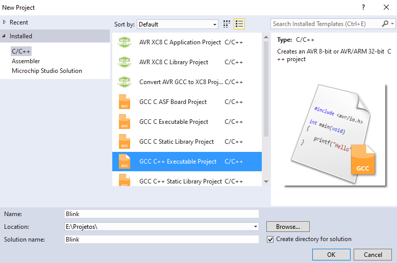The height and width of the screenshot is (263, 397).
Task: Click the search magnifier icon
Action: tap(385, 24)
